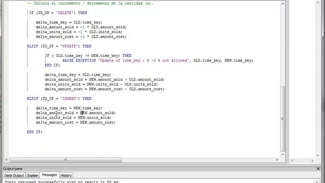Open the History tab
Image resolution: width=325 pixels, height=183 pixels.
pos(66,175)
